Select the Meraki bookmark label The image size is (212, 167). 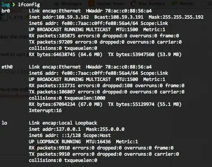pos(186,4)
